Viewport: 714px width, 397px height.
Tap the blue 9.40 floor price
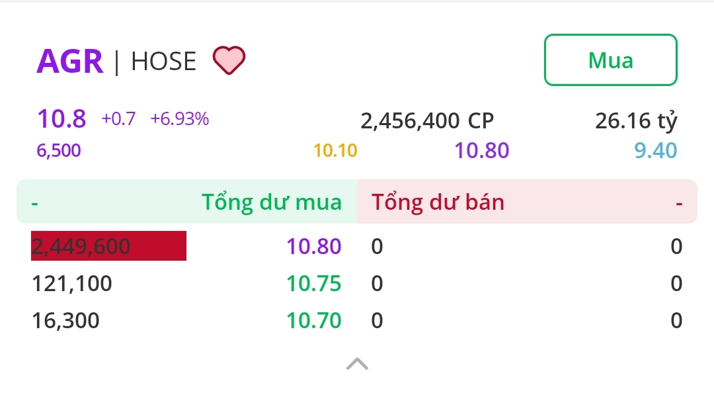(655, 151)
